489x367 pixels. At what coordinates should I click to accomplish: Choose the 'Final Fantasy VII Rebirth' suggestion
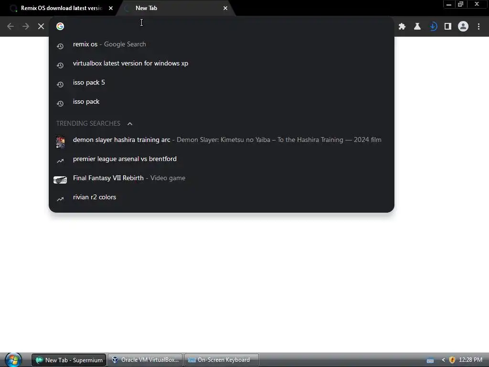click(222, 178)
